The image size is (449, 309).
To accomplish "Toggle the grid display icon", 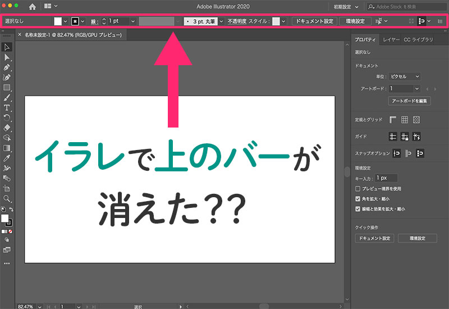I will [404, 120].
